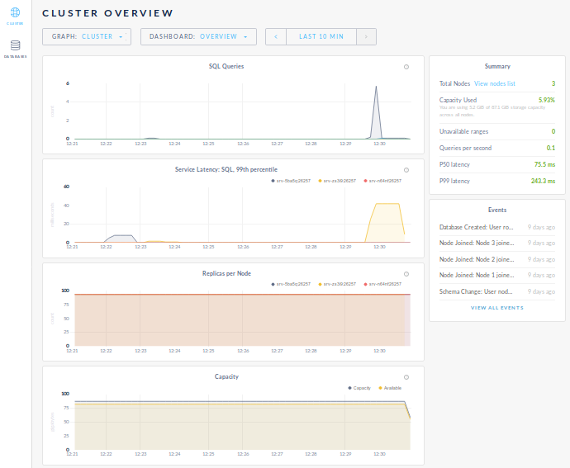The height and width of the screenshot is (468, 570).
Task: Click the Summary panel heading
Action: pos(497,67)
